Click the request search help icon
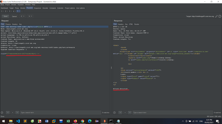This screenshot has height=124, width=222. click(x=2, y=113)
